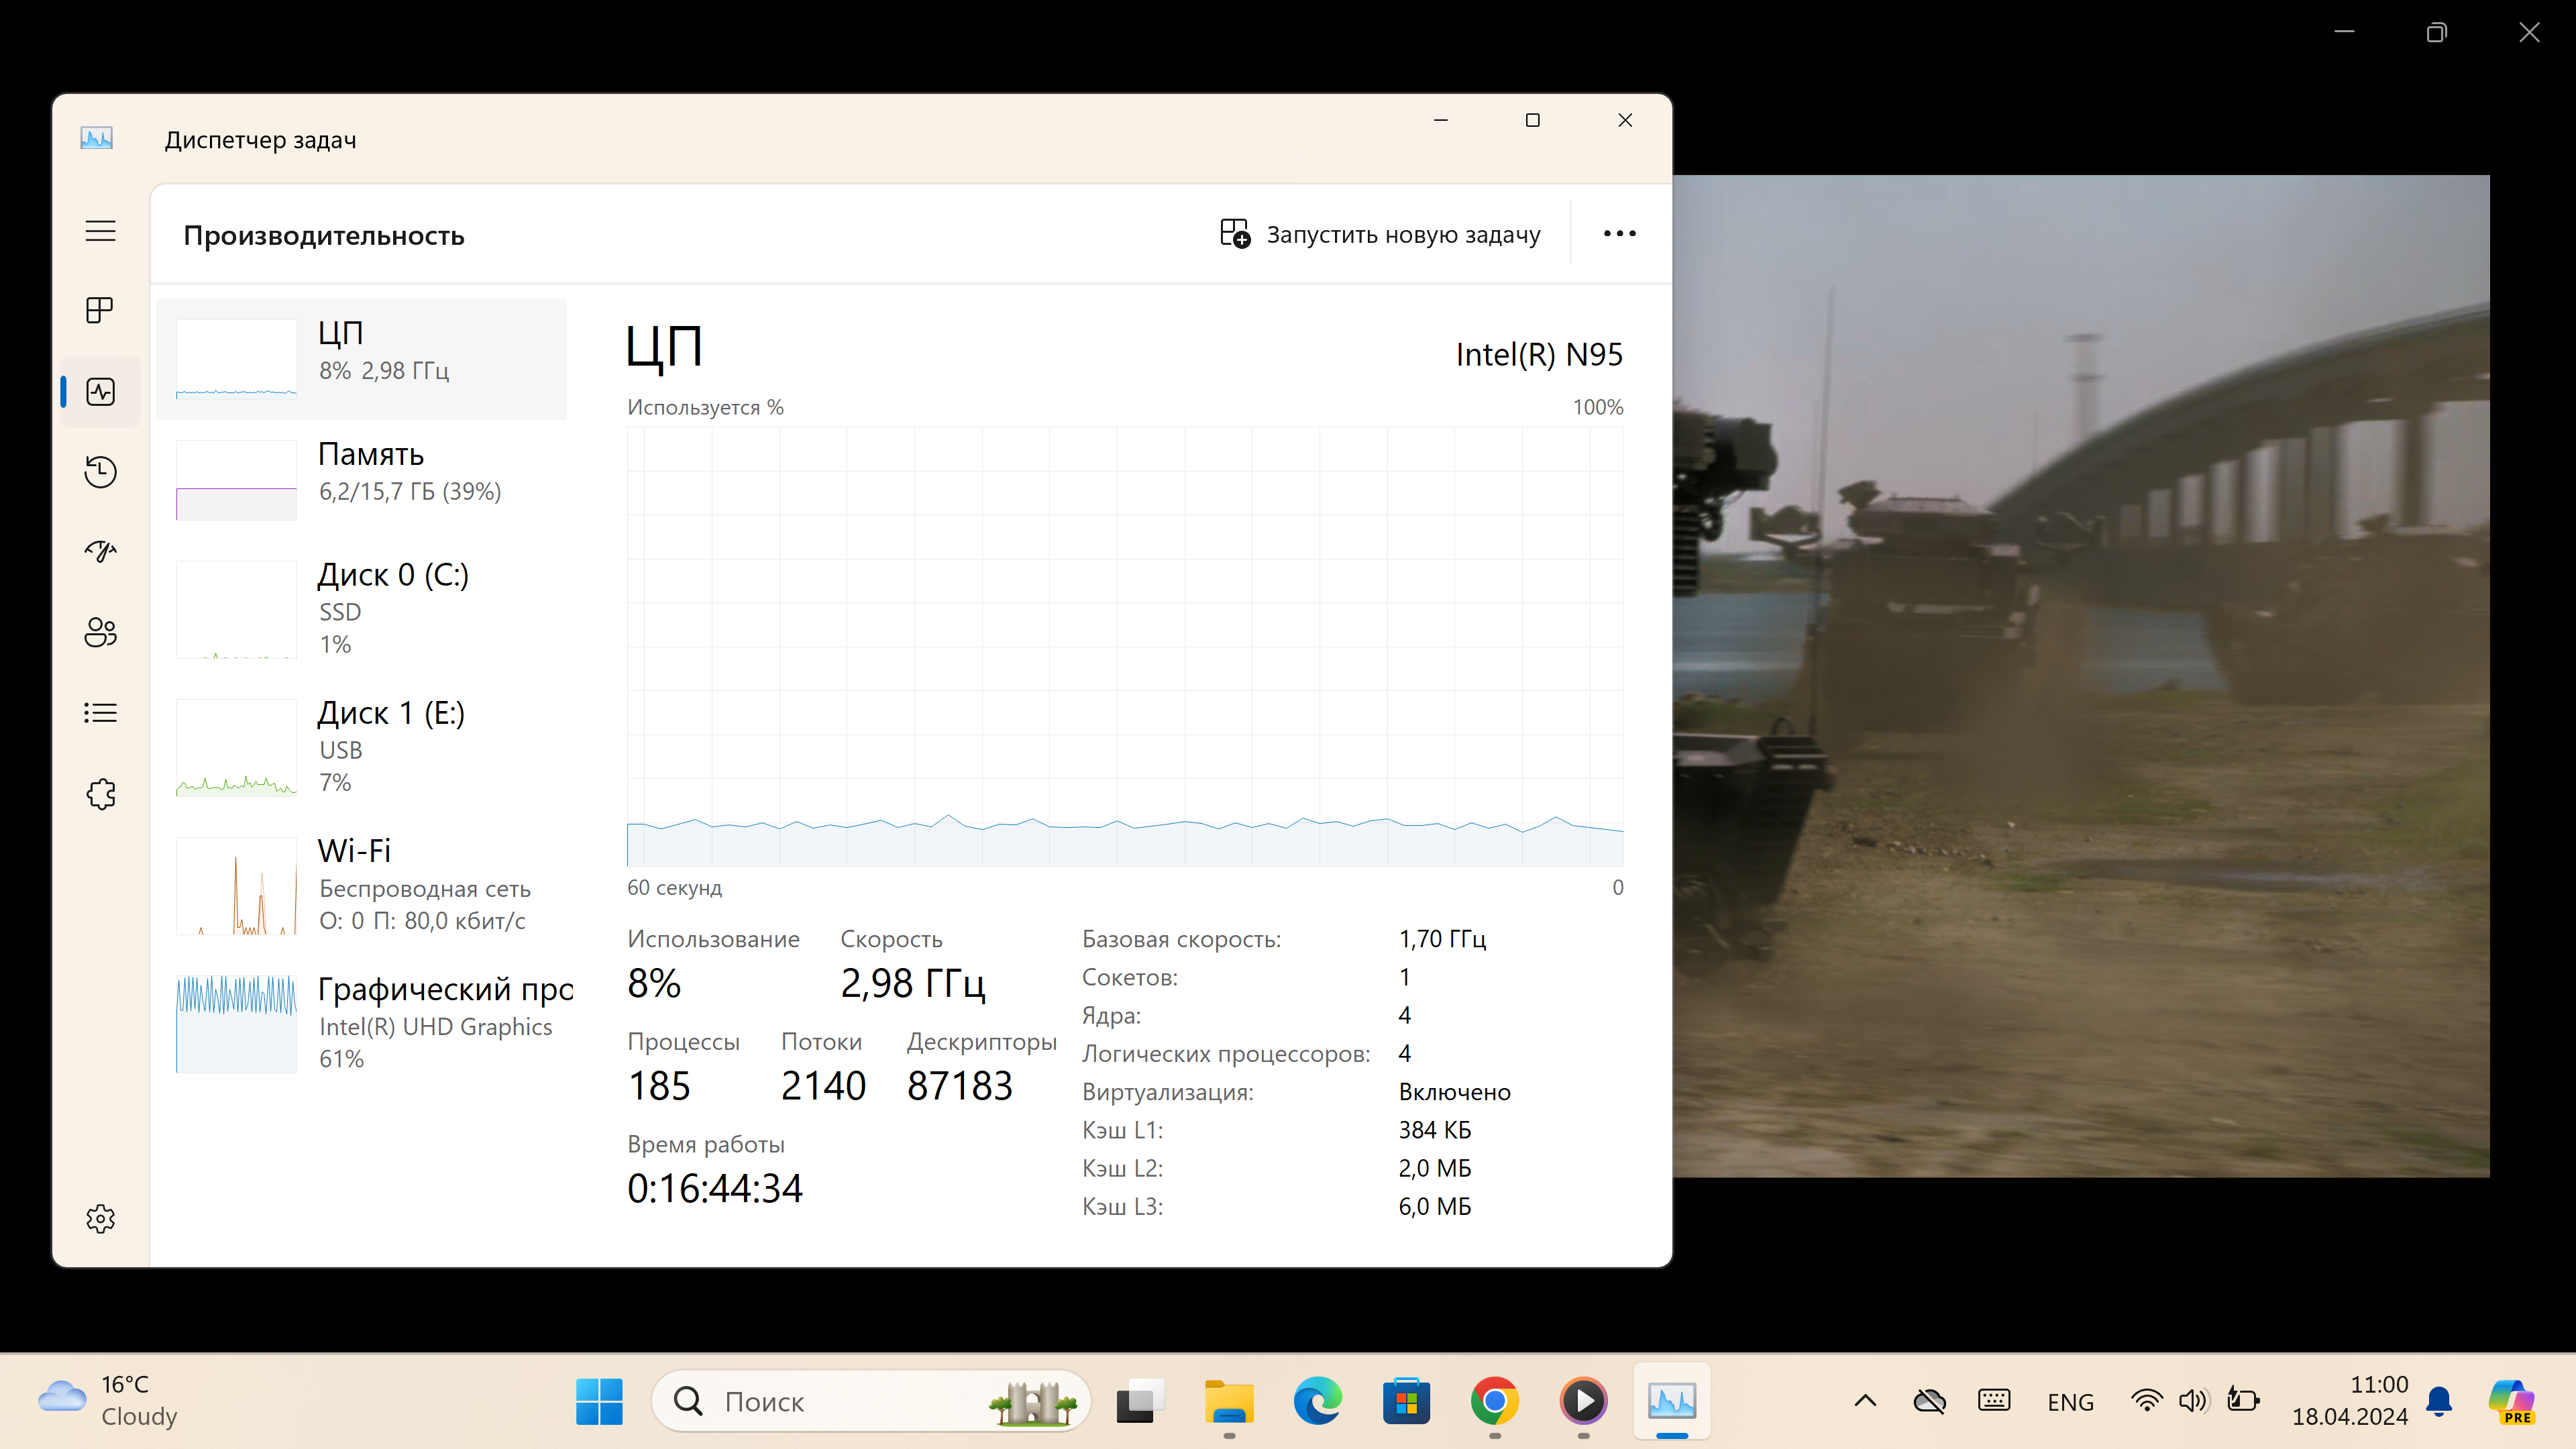Open the Services page icon
The width and height of the screenshot is (2576, 1449).
click(100, 794)
